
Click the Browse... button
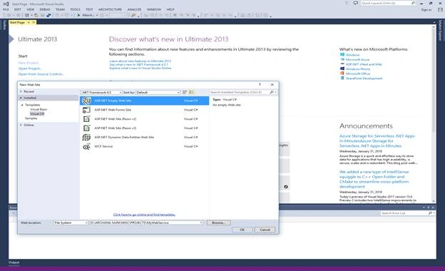tap(218, 223)
